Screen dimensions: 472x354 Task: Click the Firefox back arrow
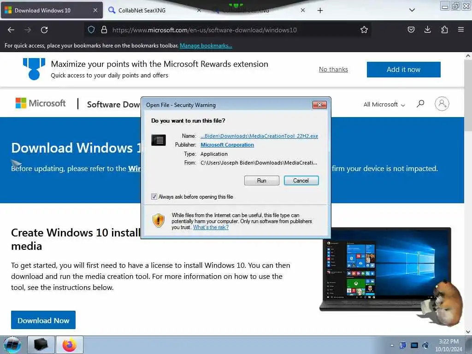(x=11, y=30)
